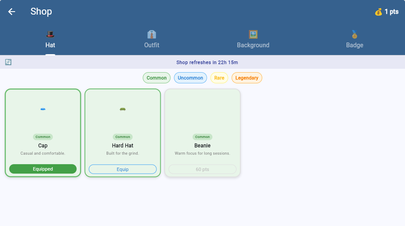The width and height of the screenshot is (405, 226).
Task: Click the 60 pts Beanie price button
Action: [202, 169]
